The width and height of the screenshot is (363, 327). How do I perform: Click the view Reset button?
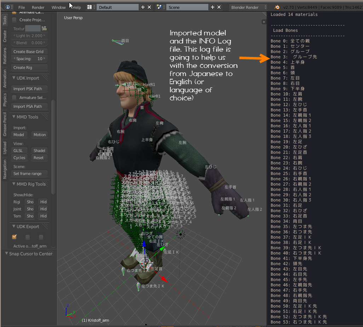[x=39, y=158]
